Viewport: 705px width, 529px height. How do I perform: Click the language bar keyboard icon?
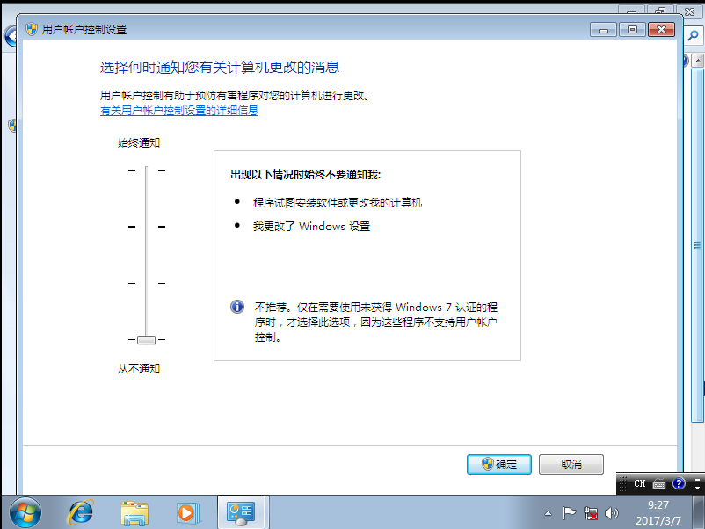click(659, 484)
